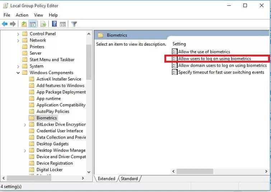Click the Filter funnel toolbar icon
The width and height of the screenshot is (271, 192).
(74, 24)
